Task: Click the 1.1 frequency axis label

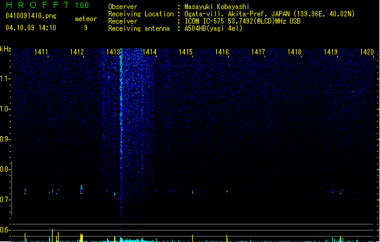Action: 5,79
